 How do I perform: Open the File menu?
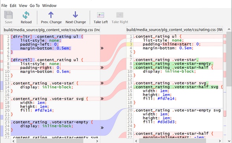[4, 5]
